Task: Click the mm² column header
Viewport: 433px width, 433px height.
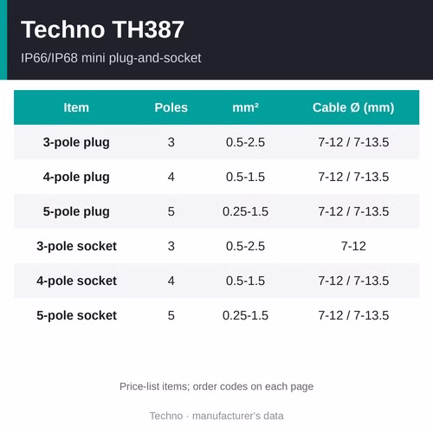Action: click(x=245, y=107)
